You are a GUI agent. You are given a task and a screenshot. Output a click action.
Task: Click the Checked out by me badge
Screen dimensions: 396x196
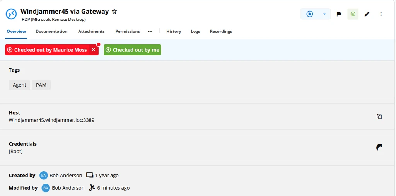(132, 50)
